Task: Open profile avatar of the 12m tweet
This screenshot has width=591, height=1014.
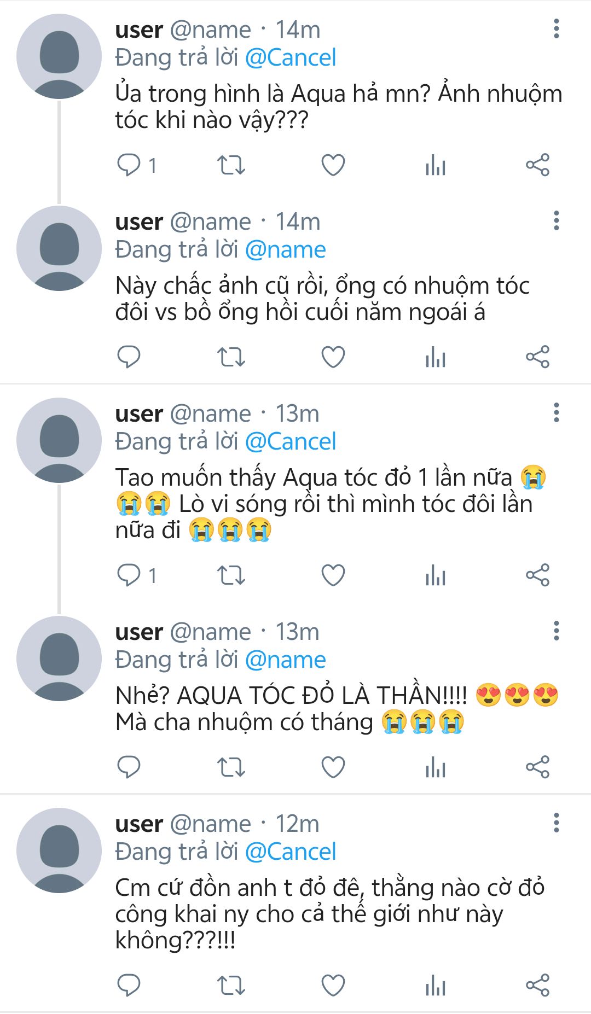Action: (59, 850)
